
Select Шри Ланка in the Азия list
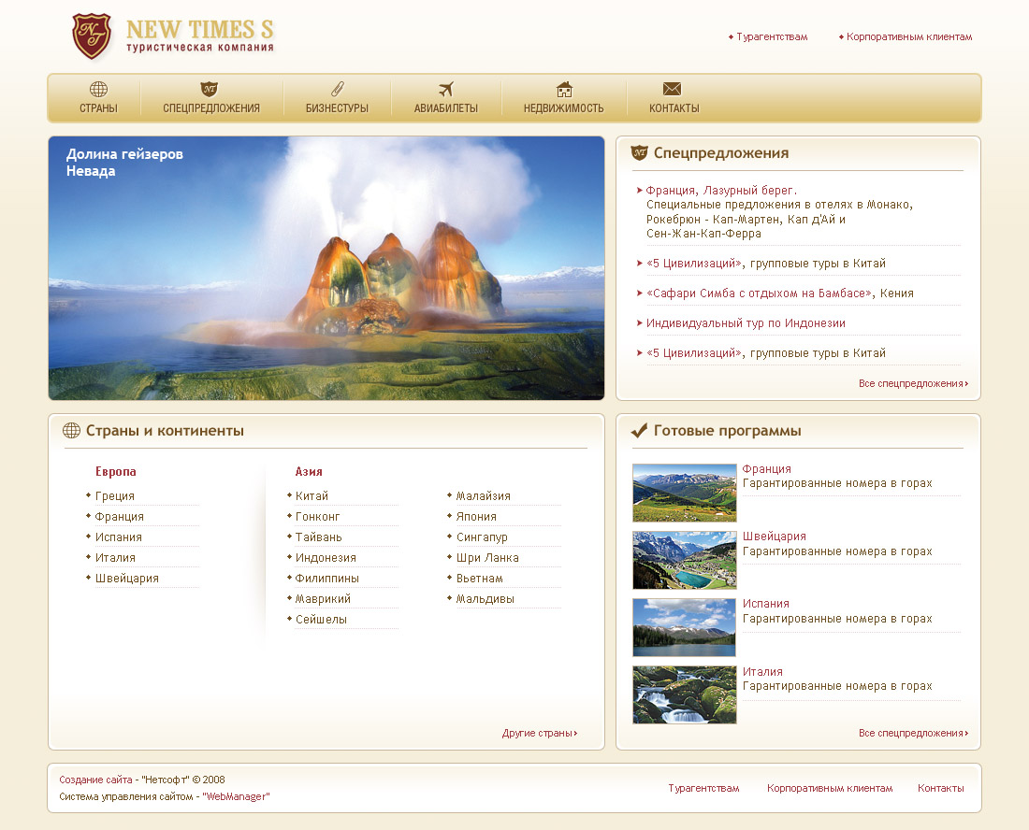point(487,558)
